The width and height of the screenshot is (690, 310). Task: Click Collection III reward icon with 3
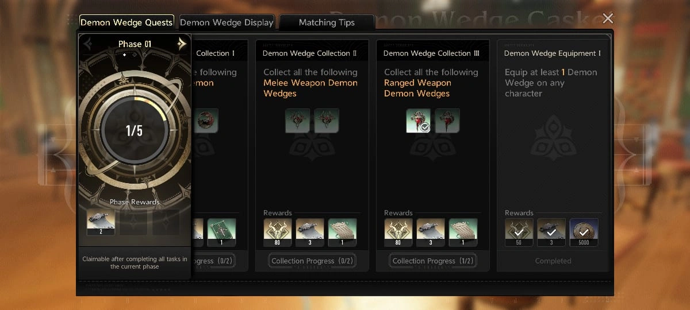431,232
